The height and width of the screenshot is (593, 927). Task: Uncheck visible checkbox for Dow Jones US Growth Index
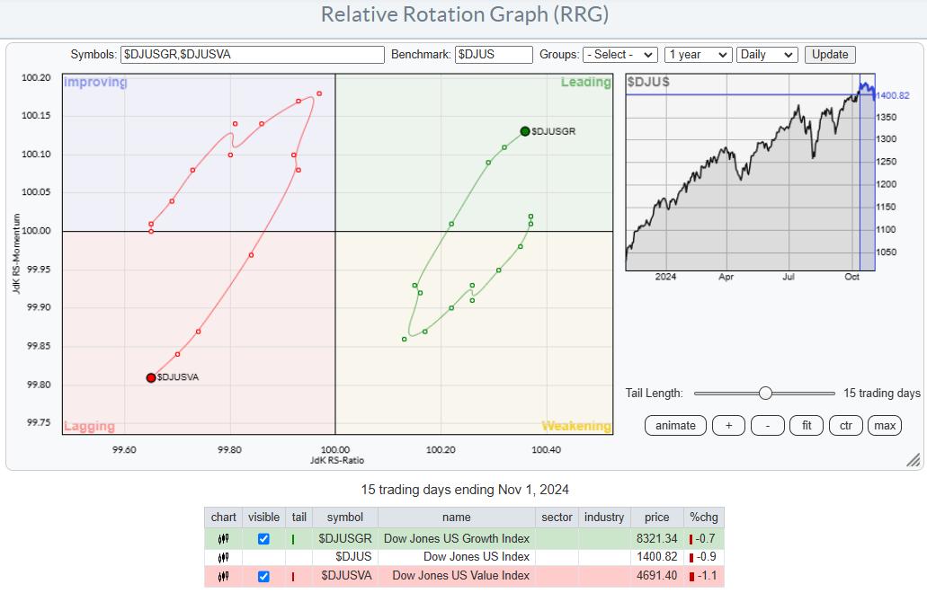tap(263, 539)
